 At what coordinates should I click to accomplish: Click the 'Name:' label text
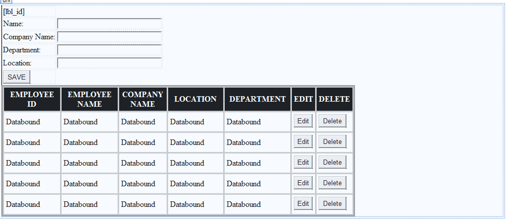pyautogui.click(x=13, y=24)
